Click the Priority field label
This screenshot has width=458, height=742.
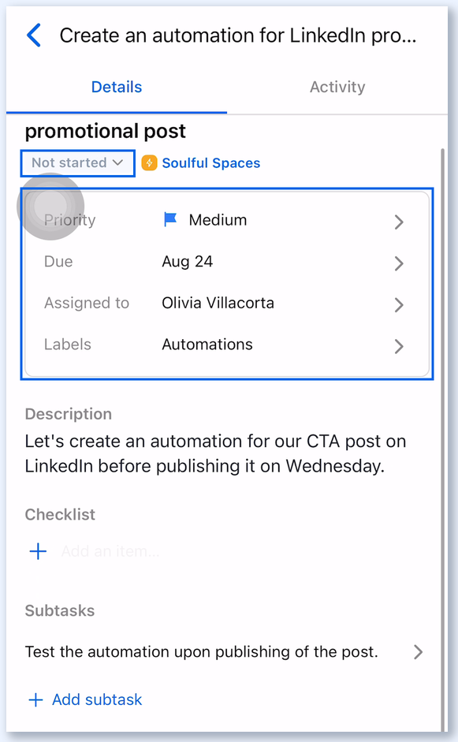click(x=69, y=220)
